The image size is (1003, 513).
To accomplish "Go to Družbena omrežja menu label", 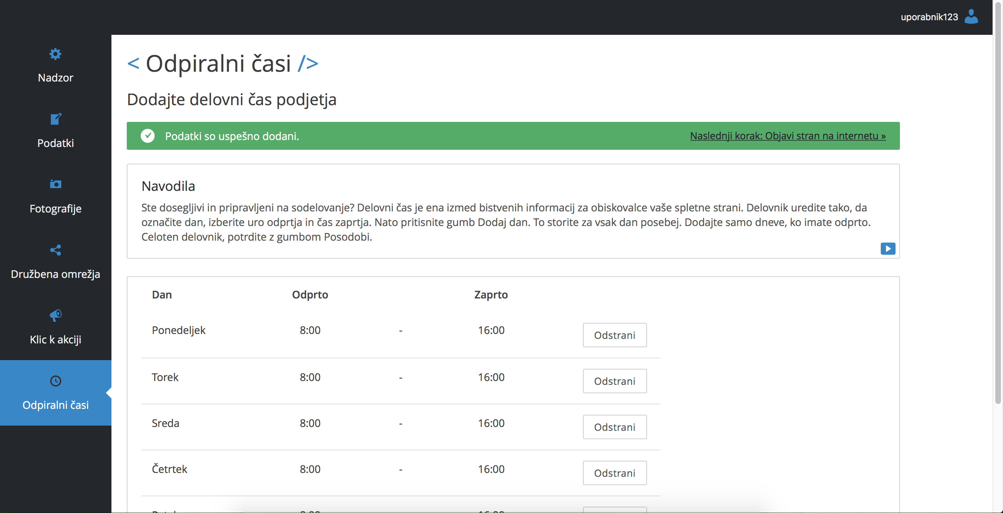I will (56, 274).
